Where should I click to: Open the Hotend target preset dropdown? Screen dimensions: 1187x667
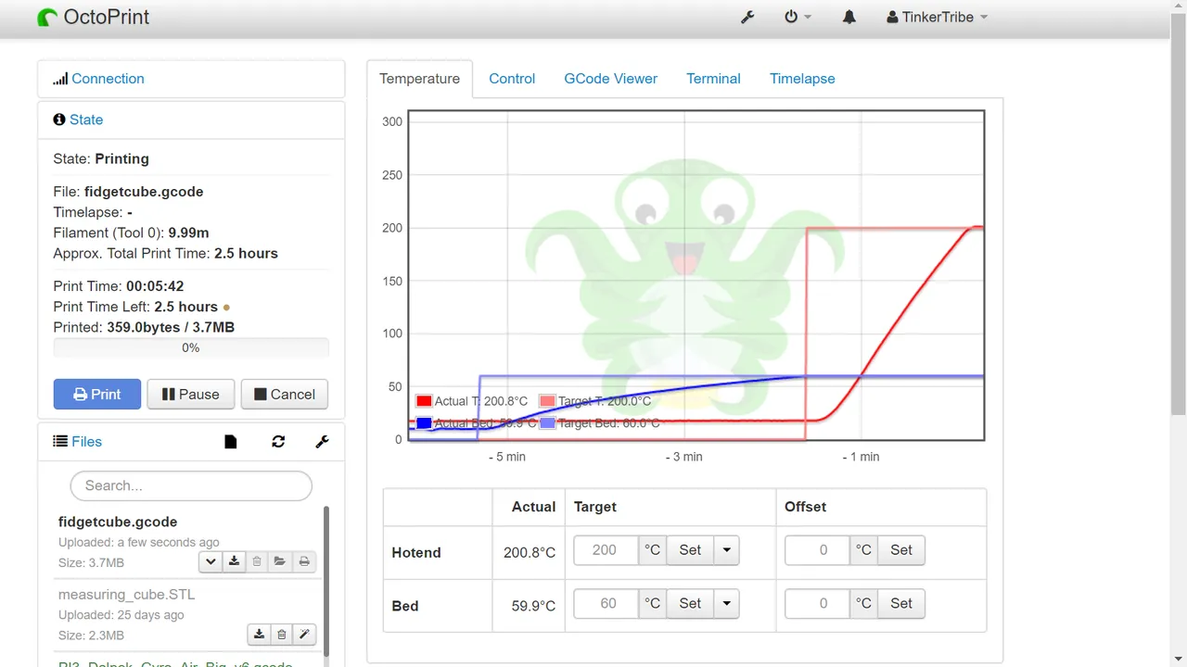[x=726, y=550]
